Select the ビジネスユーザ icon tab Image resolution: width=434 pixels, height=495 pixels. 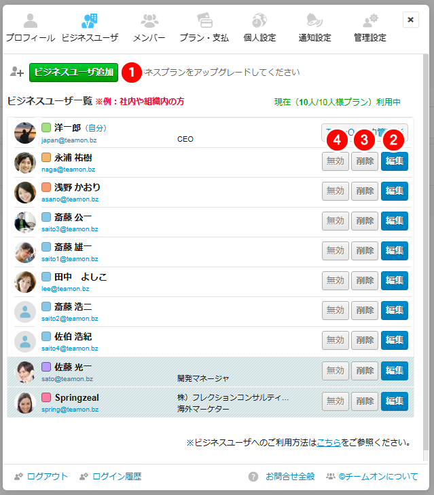coord(89,22)
